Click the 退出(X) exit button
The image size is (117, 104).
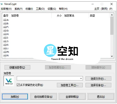pyautogui.click(x=101, y=97)
